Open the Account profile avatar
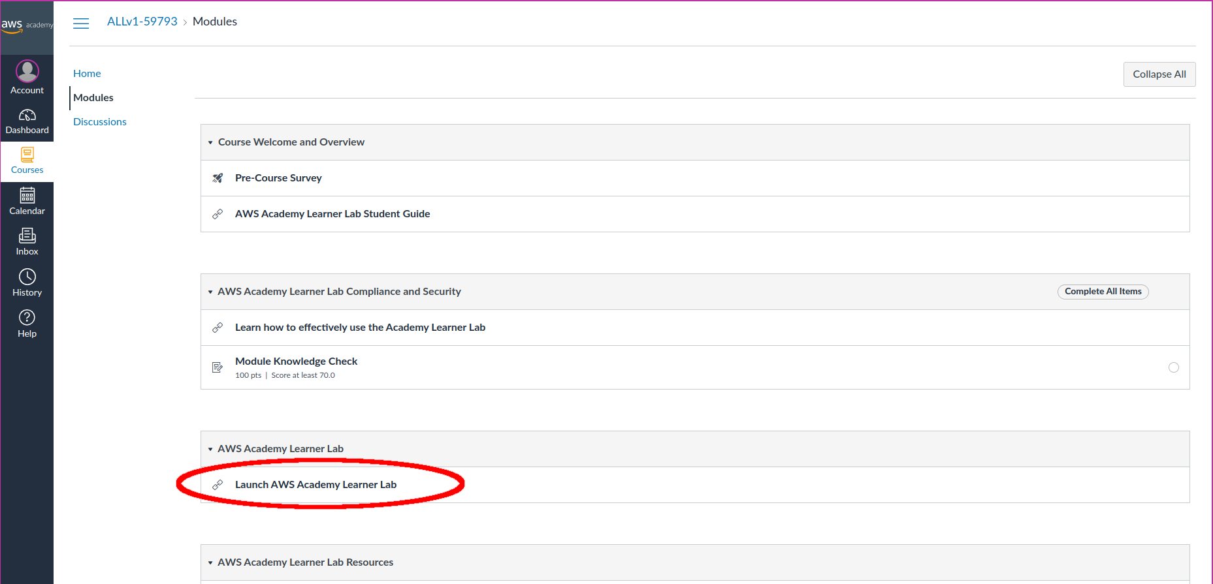 tap(27, 71)
